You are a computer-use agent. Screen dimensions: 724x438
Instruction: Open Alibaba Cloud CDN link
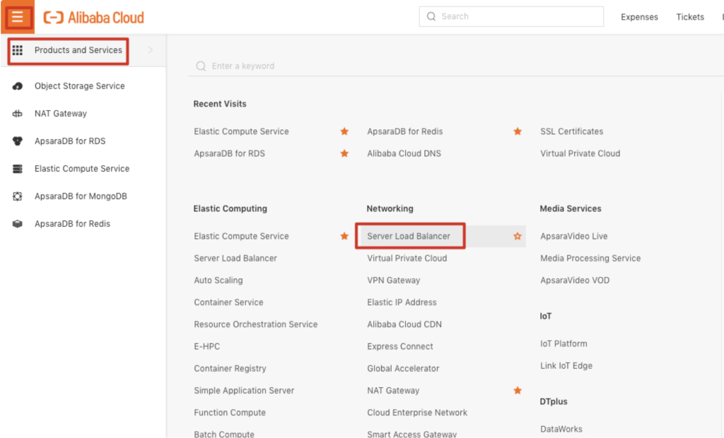[404, 324]
